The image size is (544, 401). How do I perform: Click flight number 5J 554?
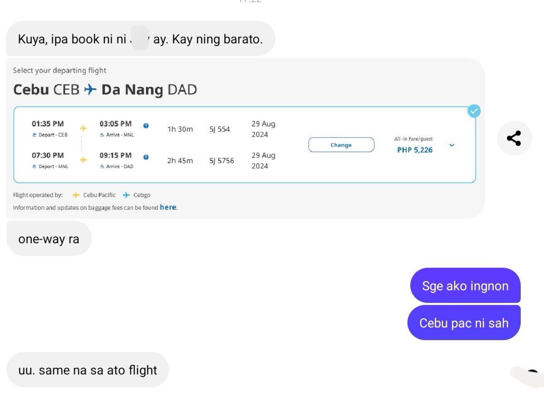click(x=219, y=129)
